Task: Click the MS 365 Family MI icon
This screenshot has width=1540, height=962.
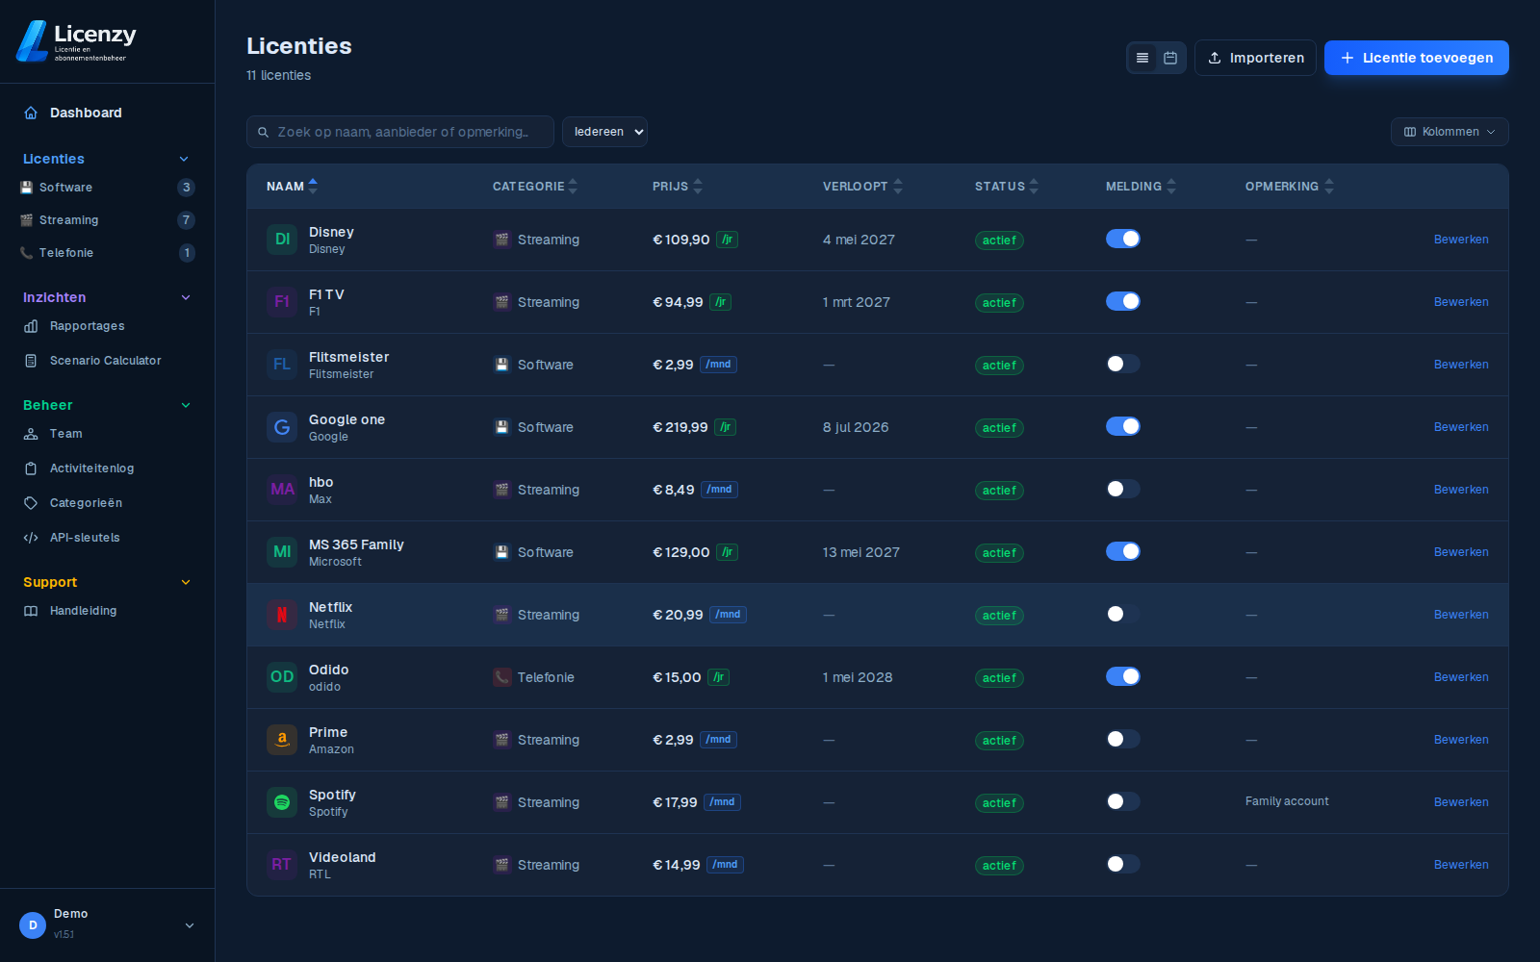Action: pos(282,552)
